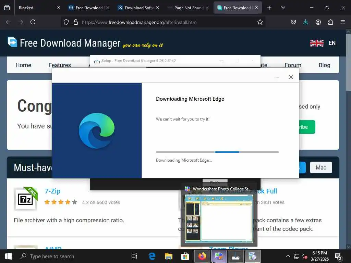Click Edge download progress bar
Viewport: 351px width, 263px height.
coord(217,152)
